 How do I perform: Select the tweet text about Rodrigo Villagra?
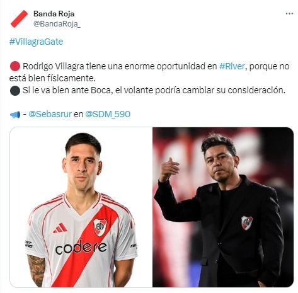(x=149, y=72)
